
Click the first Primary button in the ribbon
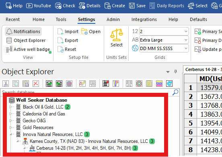tap(208, 31)
